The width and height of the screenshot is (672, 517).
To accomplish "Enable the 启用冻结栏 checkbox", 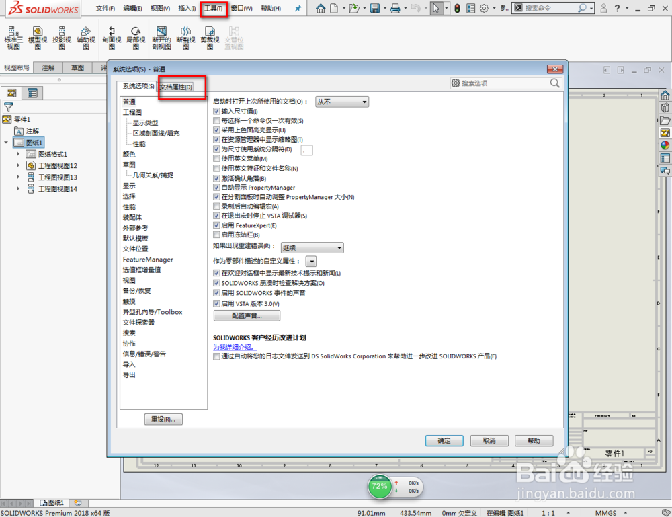I will click(x=216, y=235).
